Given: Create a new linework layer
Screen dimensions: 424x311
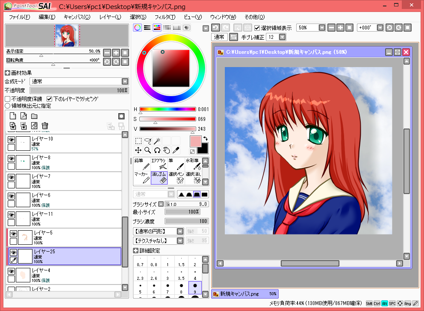Looking at the screenshot, I should tap(24, 116).
